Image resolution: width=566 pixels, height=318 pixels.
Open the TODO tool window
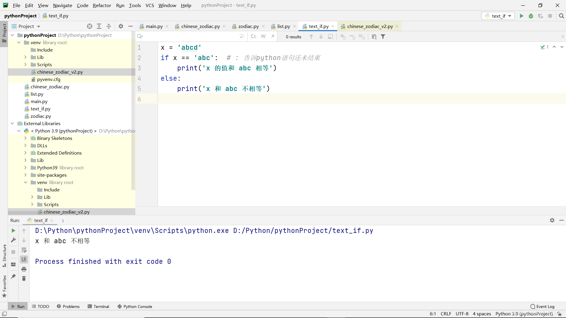click(41, 307)
